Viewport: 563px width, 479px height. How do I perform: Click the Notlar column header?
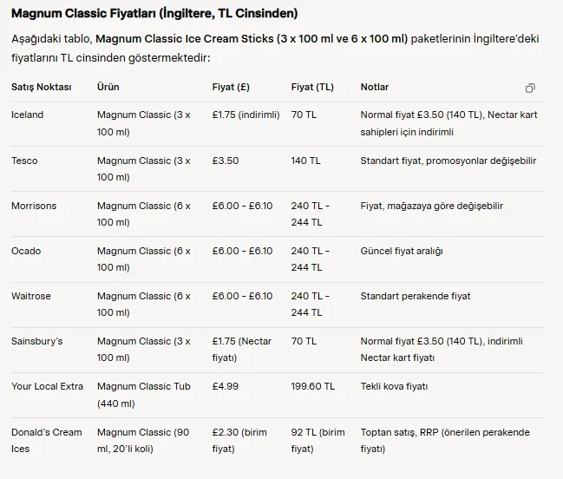[375, 88]
